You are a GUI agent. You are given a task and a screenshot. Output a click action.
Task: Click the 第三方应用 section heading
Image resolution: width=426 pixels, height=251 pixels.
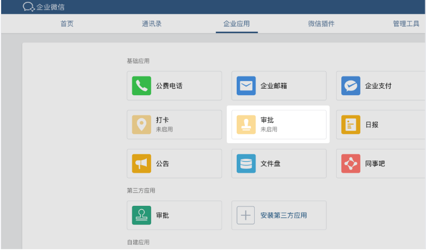pos(141,191)
